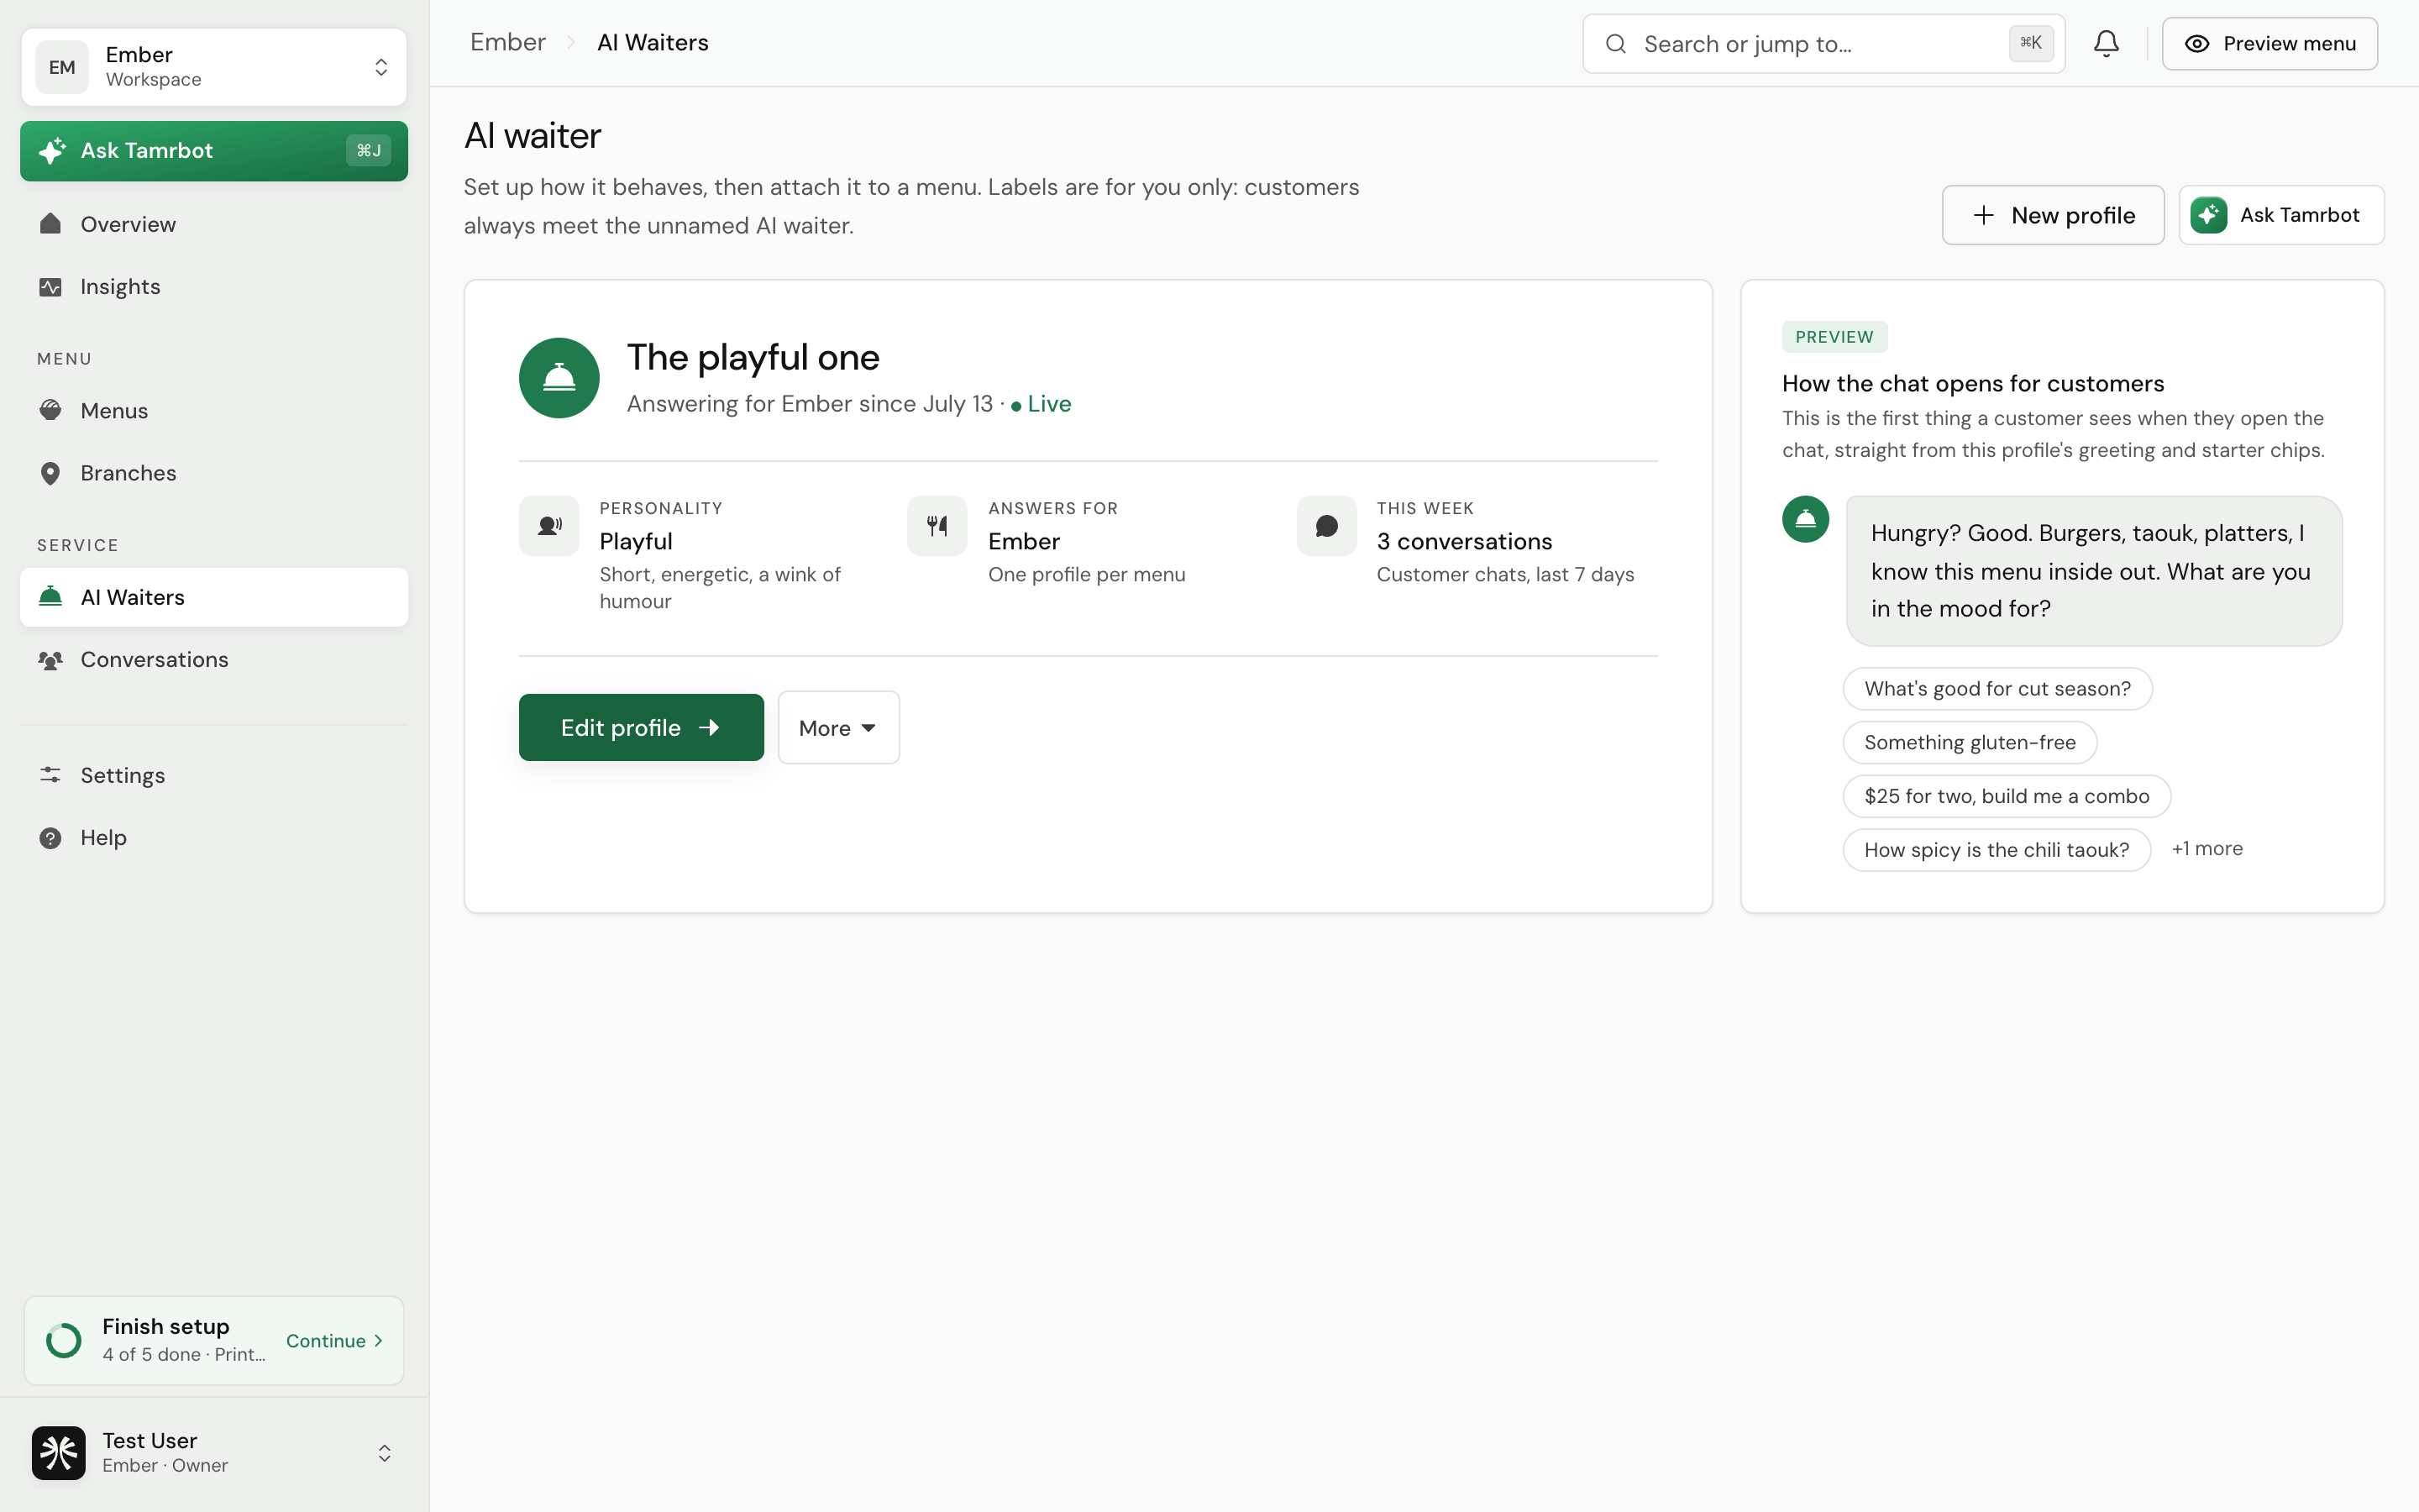2419x1512 pixels.
Task: Click the search magnifier icon
Action: 1615,44
